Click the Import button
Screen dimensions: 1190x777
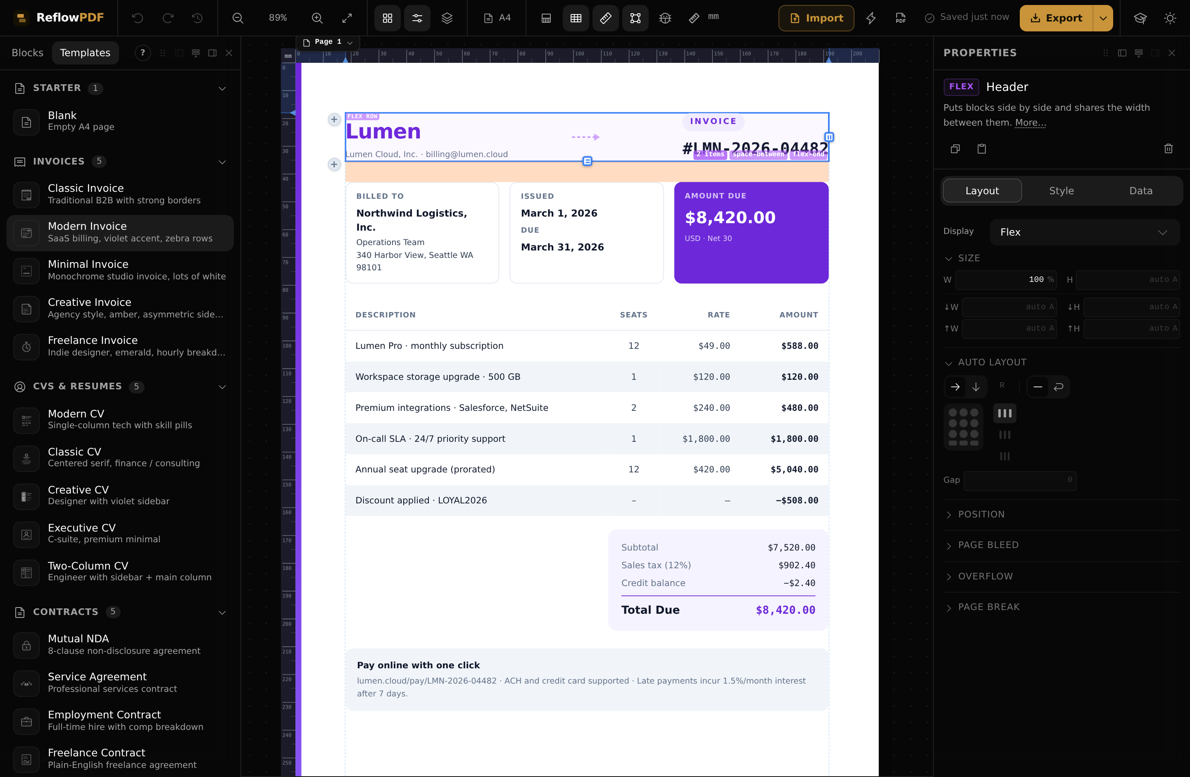point(816,18)
